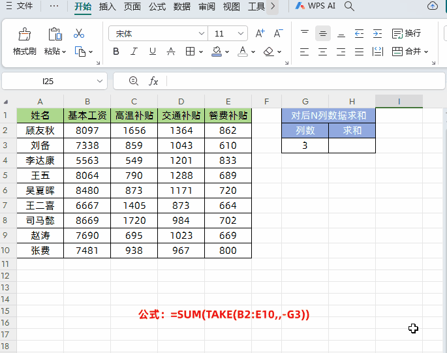447x353 pixels.
Task: Apply font color A icon
Action: [x=243, y=52]
